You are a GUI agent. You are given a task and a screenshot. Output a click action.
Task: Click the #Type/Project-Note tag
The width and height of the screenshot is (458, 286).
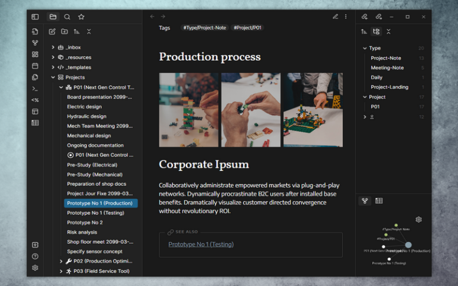(203, 28)
